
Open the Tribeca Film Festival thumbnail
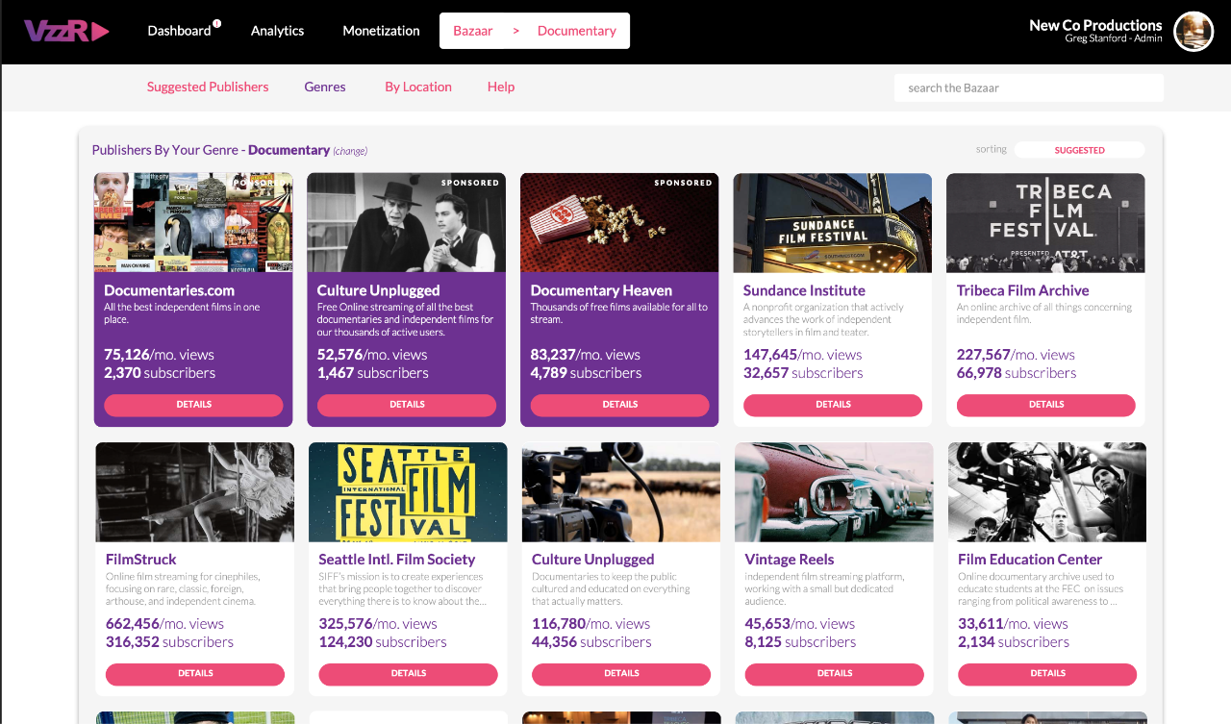coord(1046,222)
